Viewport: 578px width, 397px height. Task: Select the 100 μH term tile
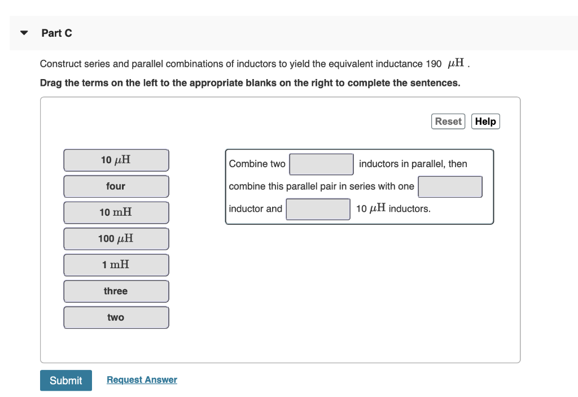tap(116, 238)
